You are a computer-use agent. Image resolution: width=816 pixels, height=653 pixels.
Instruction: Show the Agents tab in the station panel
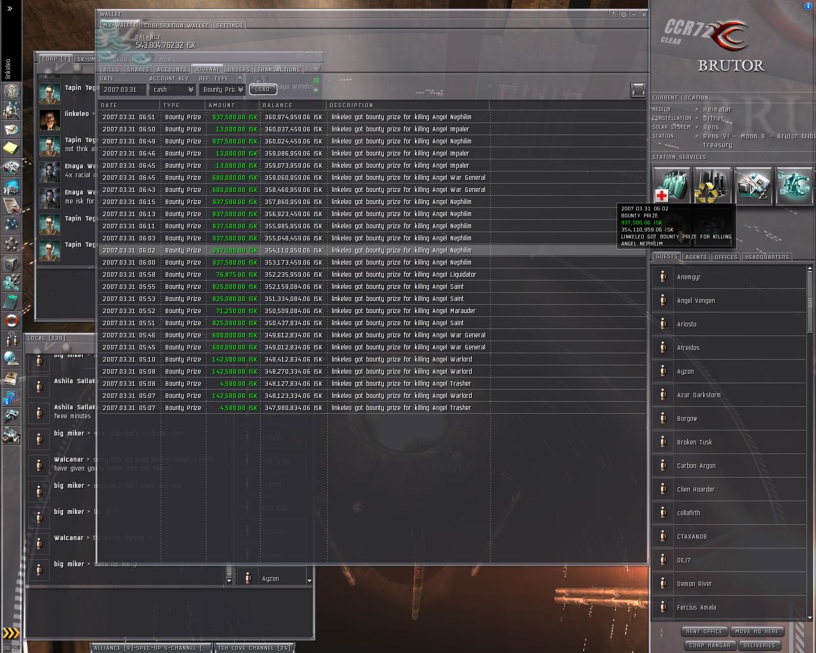pyautogui.click(x=696, y=257)
